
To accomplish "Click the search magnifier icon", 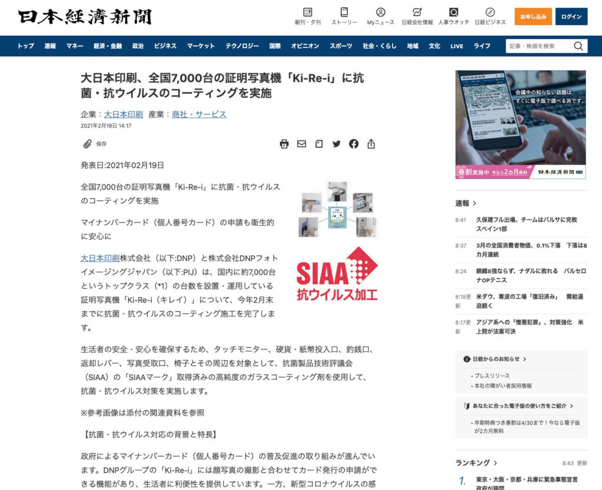I will click(578, 46).
